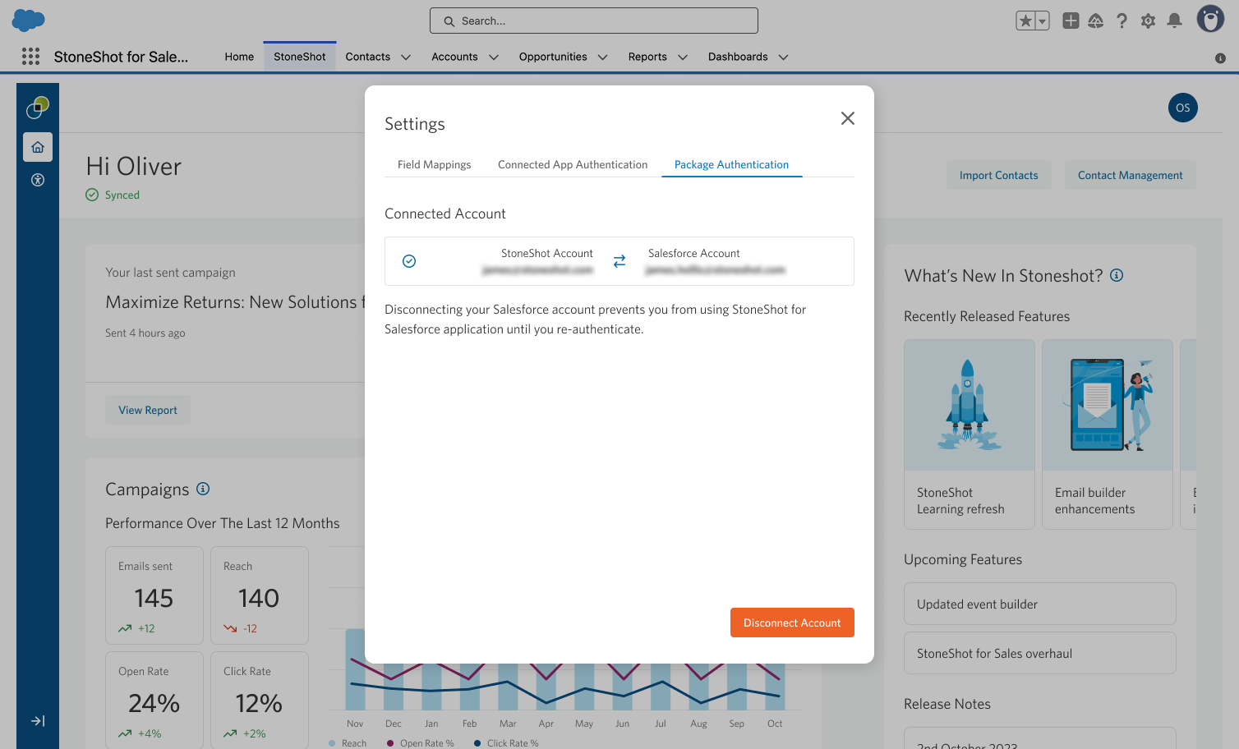
Task: Open the Contacts nav tab
Action: pyautogui.click(x=368, y=57)
